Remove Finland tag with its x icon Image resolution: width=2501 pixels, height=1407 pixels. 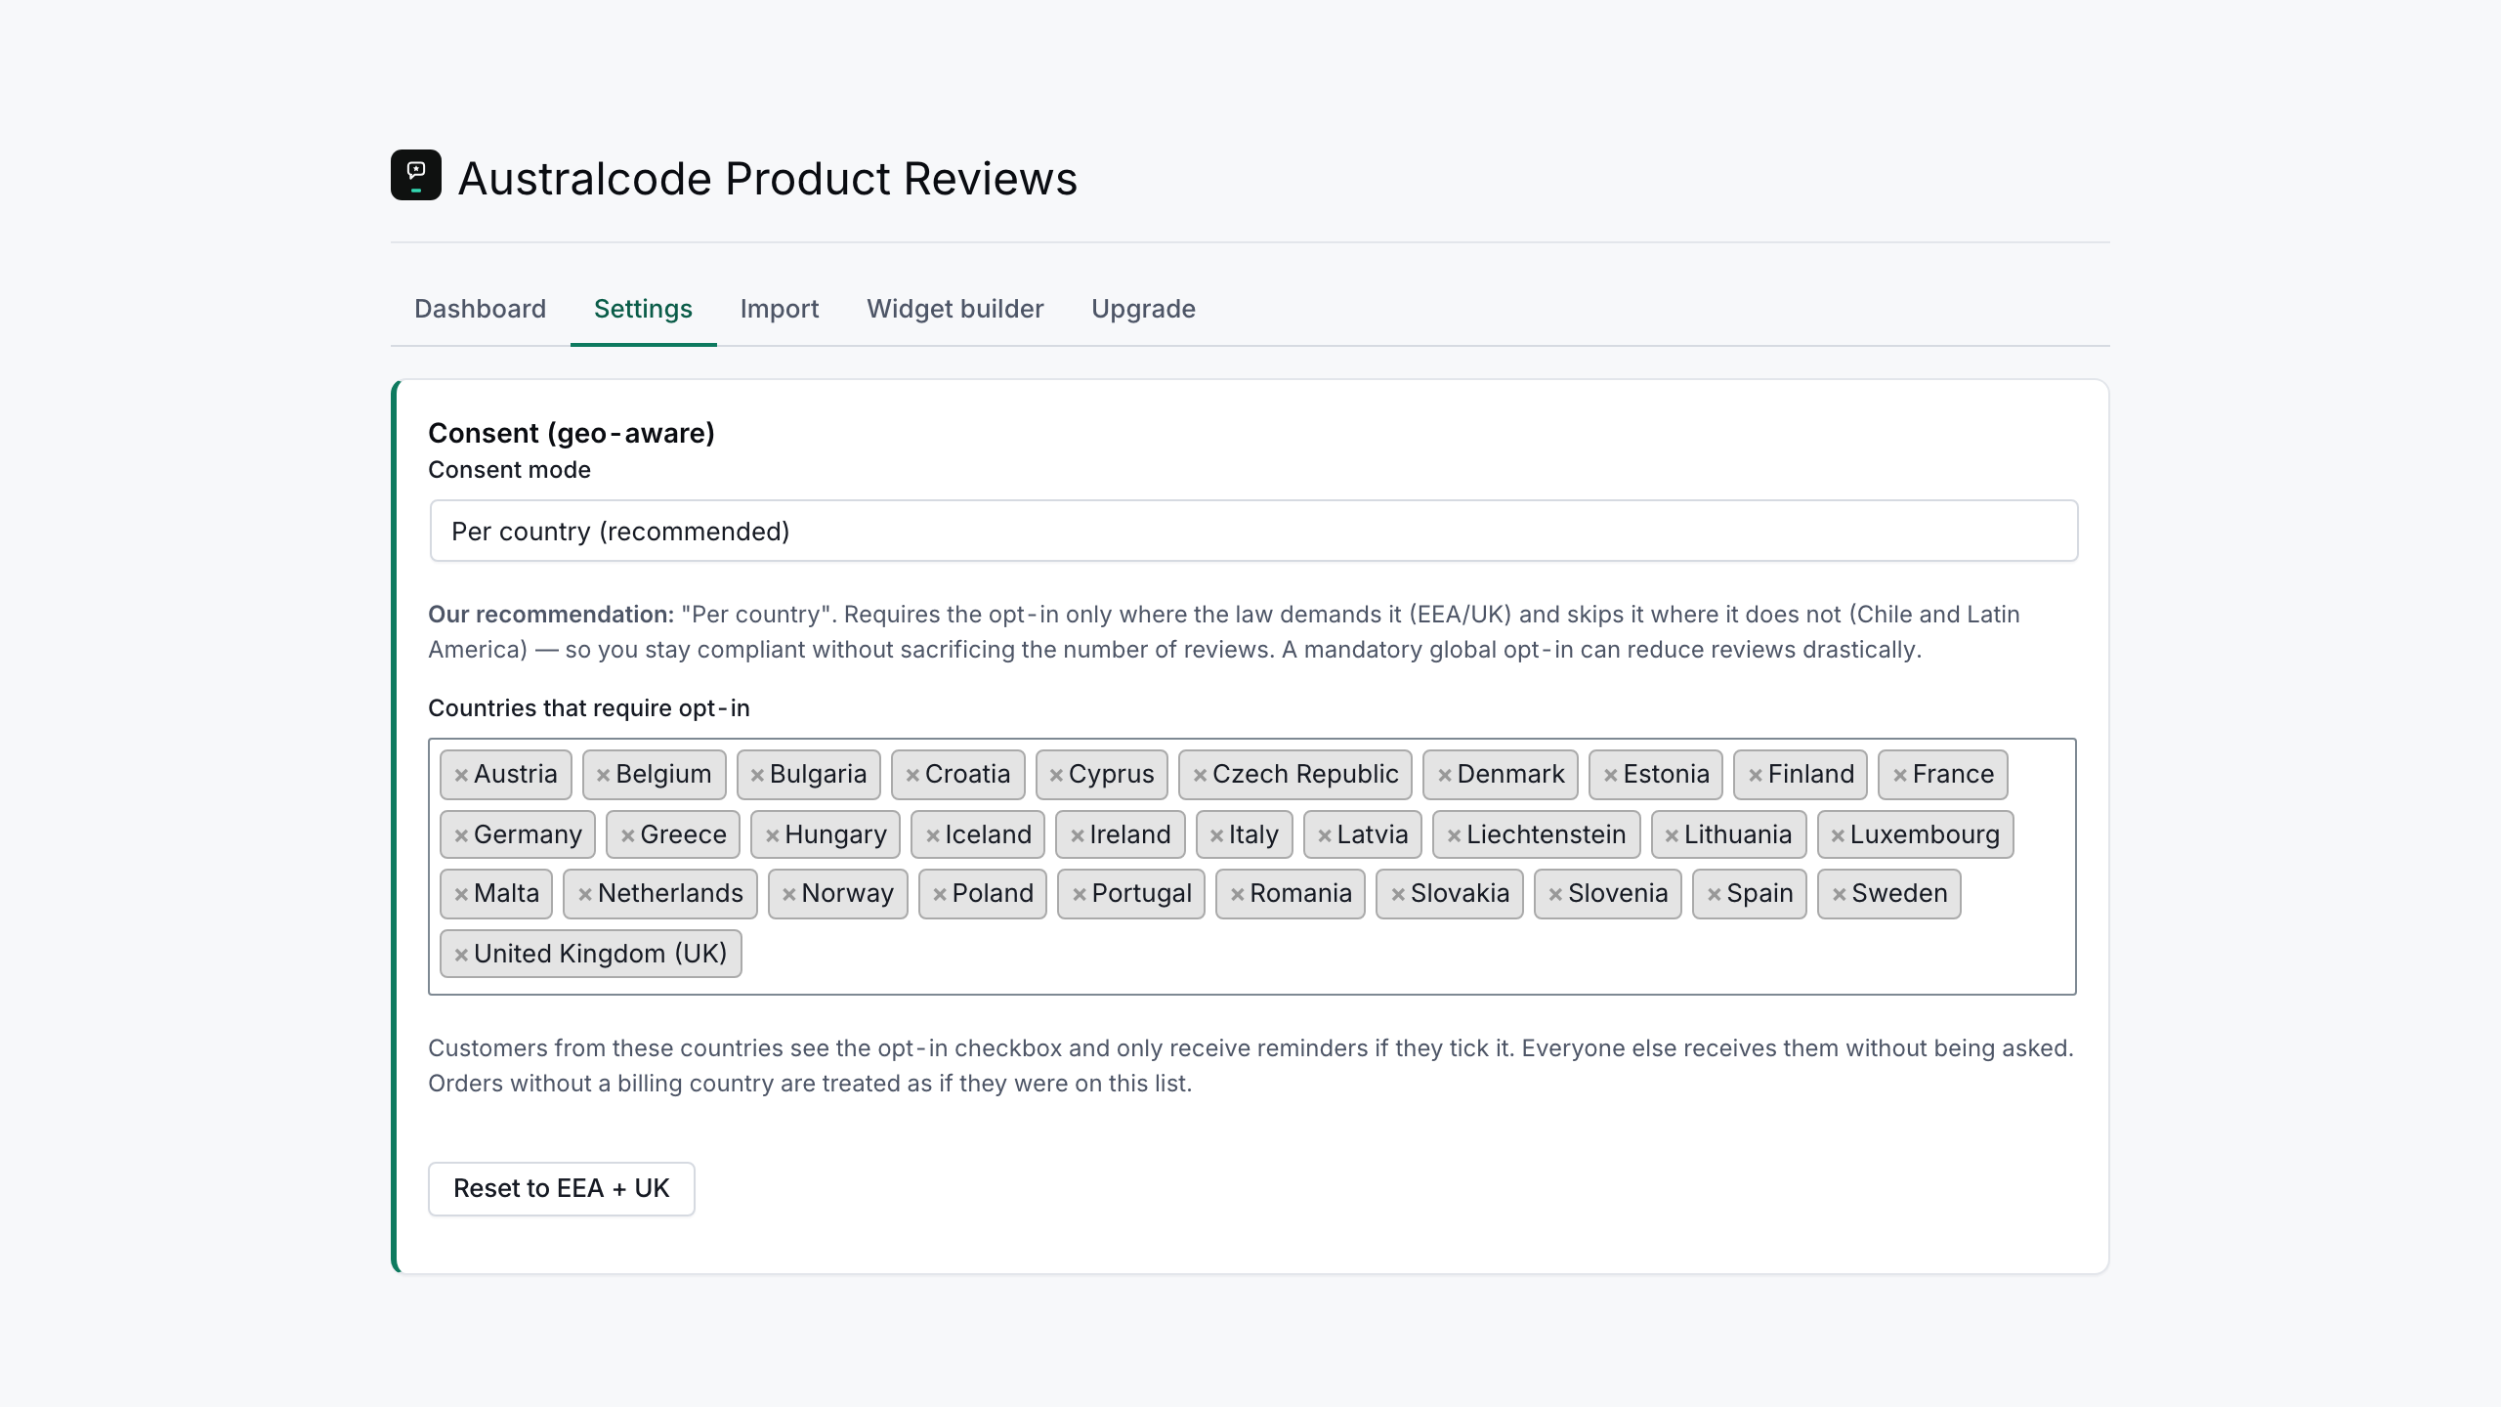(1756, 775)
